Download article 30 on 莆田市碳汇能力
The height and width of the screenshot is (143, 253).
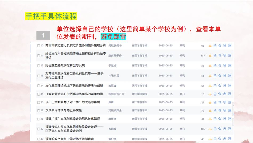210,46
